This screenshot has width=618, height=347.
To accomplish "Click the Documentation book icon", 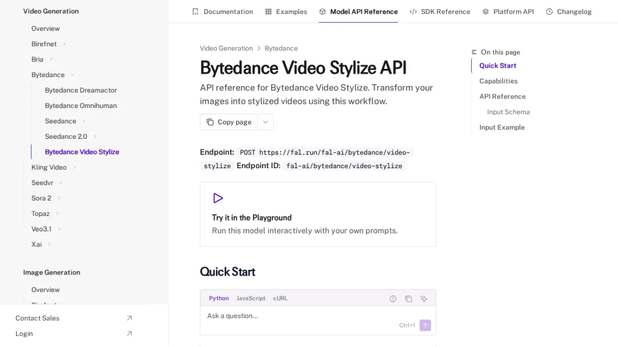I will (195, 11).
